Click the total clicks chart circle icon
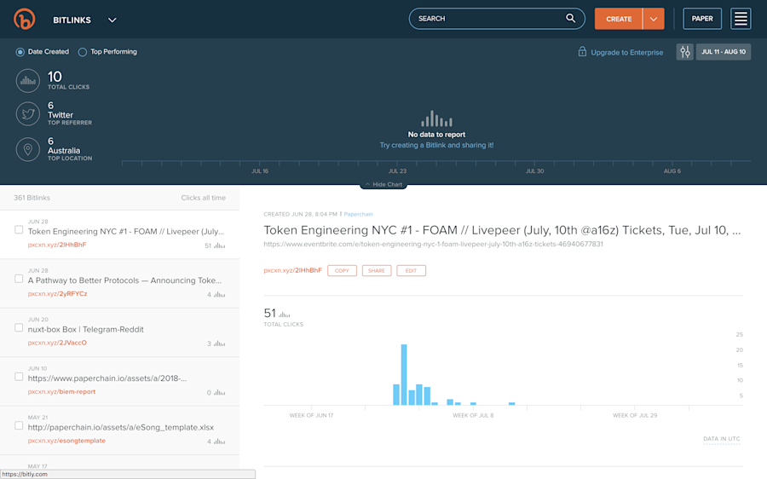Viewport: 767px width, 479px height. pos(28,81)
